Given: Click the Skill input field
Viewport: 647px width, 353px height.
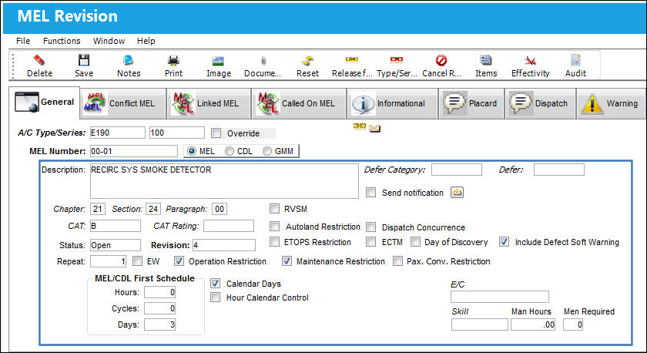Looking at the screenshot, I should click(x=479, y=324).
